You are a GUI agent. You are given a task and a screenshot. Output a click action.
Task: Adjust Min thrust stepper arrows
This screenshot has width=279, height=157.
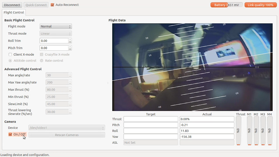click(x=70, y=97)
